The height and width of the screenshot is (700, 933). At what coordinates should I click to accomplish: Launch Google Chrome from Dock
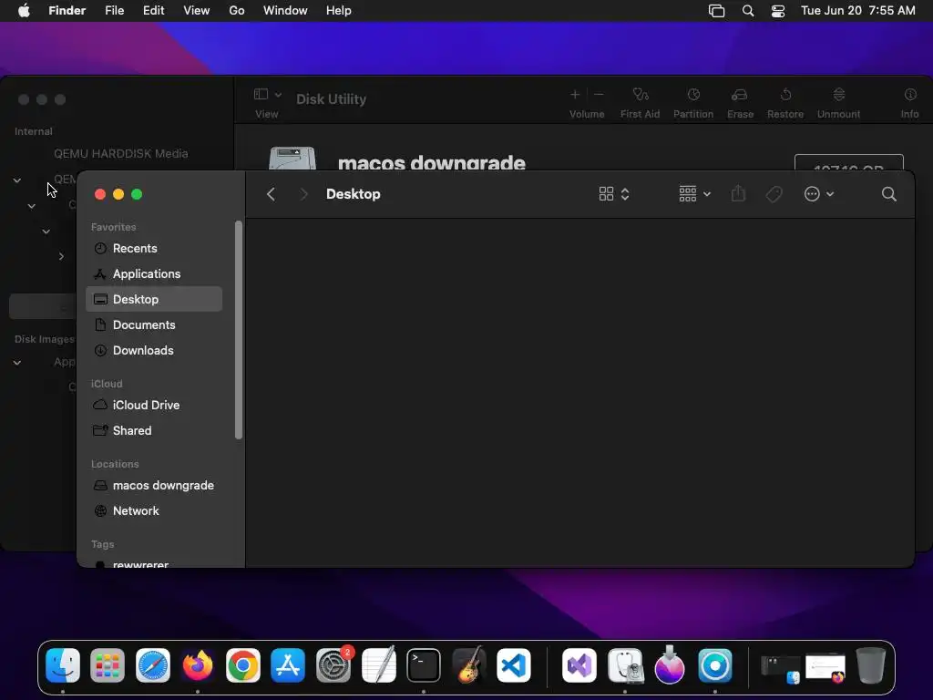[x=242, y=665]
